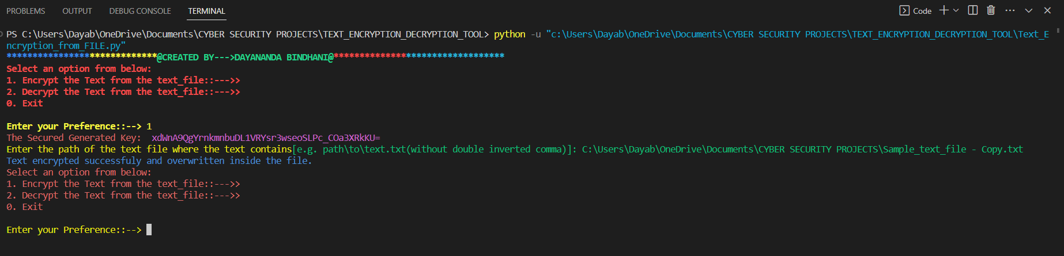Focus the cursor at the last Preference prompt
The width and height of the screenshot is (1064, 256).
coord(149,230)
